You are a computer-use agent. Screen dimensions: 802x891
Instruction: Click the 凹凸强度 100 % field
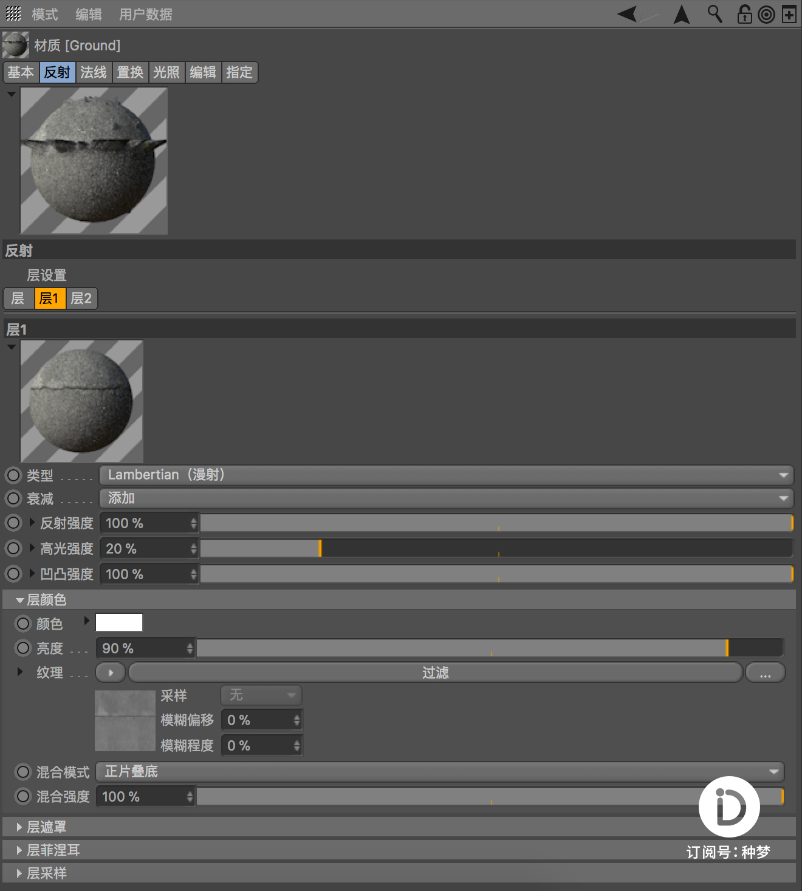pos(149,574)
